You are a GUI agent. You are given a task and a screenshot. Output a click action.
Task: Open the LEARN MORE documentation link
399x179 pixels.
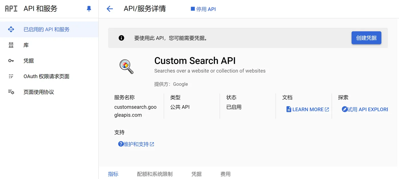pyautogui.click(x=308, y=109)
